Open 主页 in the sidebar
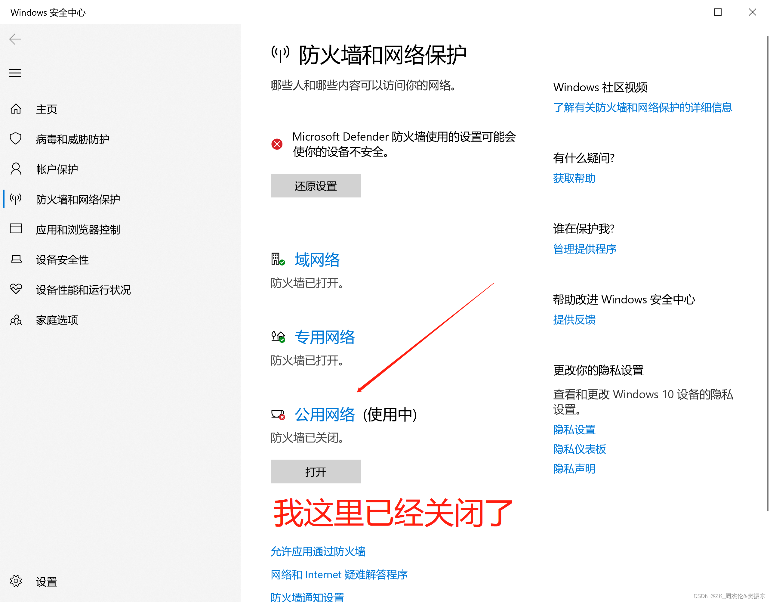The width and height of the screenshot is (770, 602). (x=47, y=109)
